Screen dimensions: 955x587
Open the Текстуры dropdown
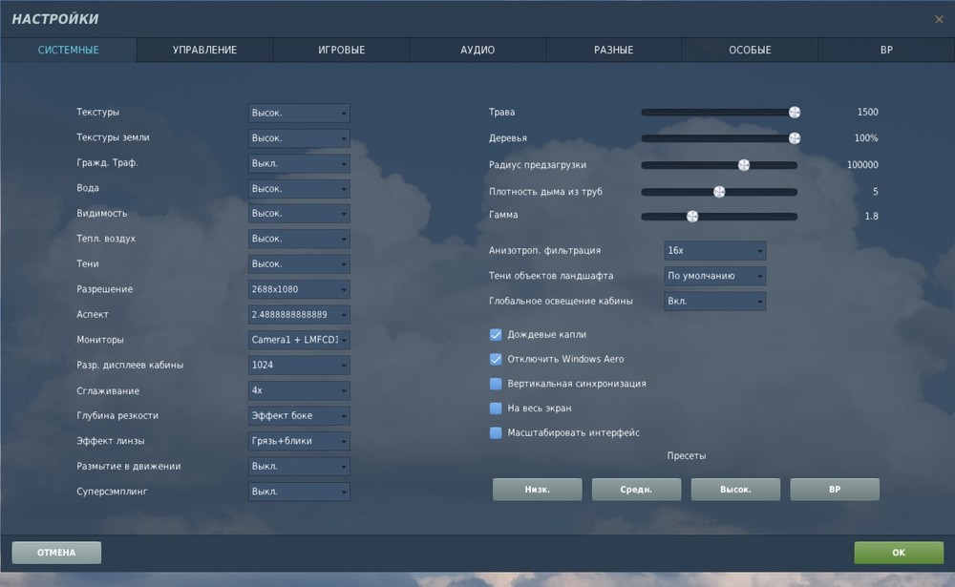299,113
